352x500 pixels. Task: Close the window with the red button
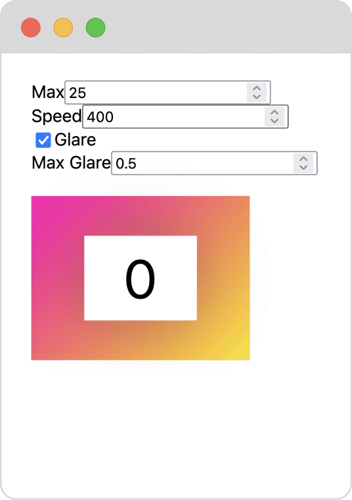pyautogui.click(x=31, y=28)
